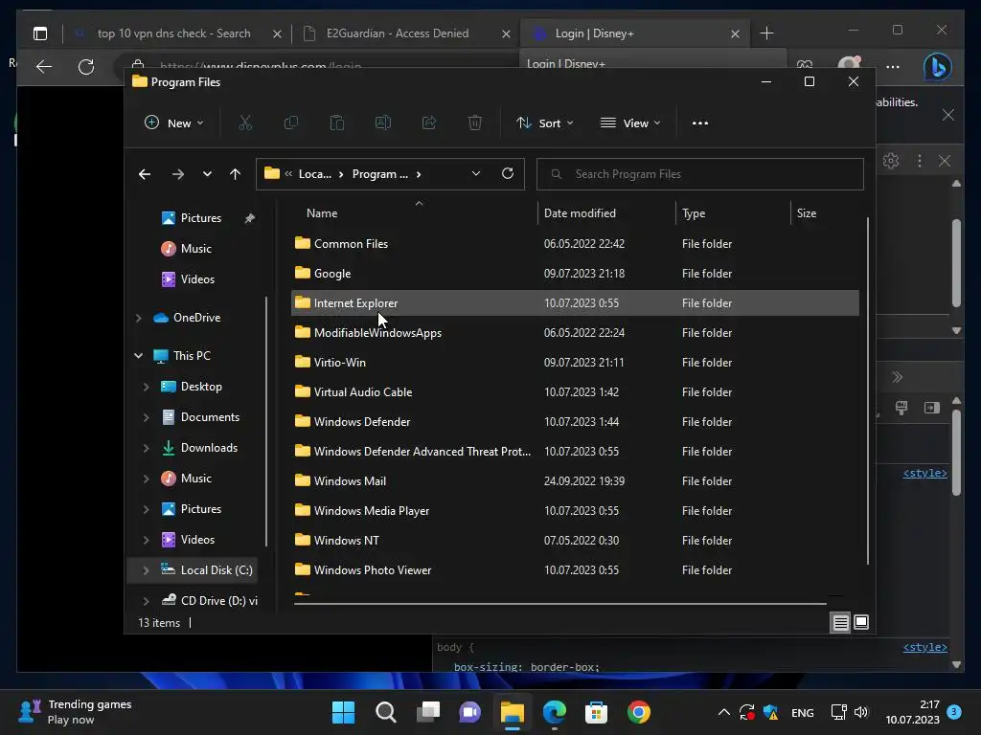
Task: Click the Share icon in File Explorer toolbar
Action: click(x=429, y=122)
